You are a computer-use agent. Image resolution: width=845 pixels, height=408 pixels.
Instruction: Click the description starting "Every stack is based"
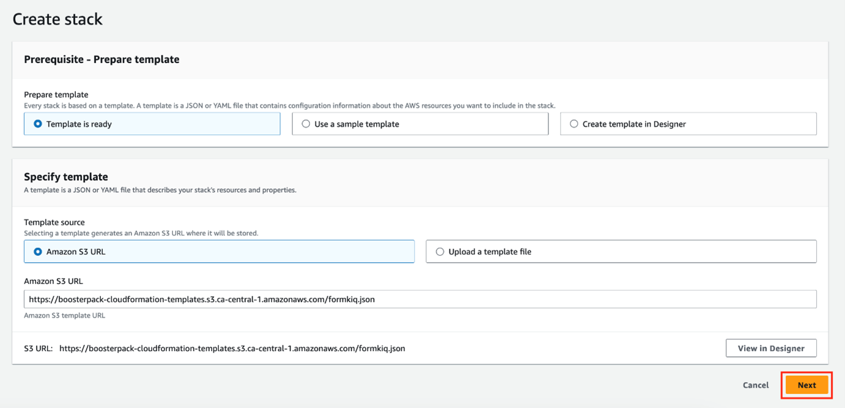coord(289,106)
